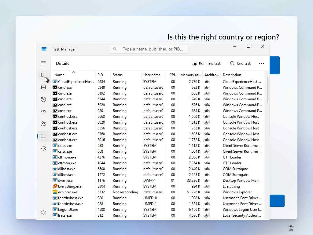Click End task button
Viewport: 313px width, 235px height.
click(240, 63)
